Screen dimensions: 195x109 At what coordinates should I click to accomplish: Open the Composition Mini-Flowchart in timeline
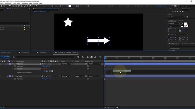(78, 57)
